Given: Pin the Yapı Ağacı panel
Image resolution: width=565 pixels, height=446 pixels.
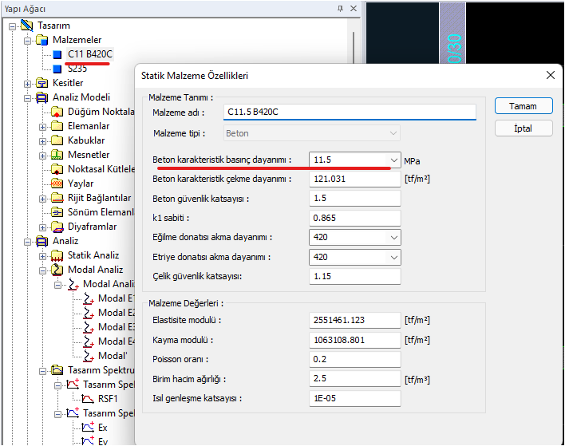Looking at the screenshot, I should point(341,8).
